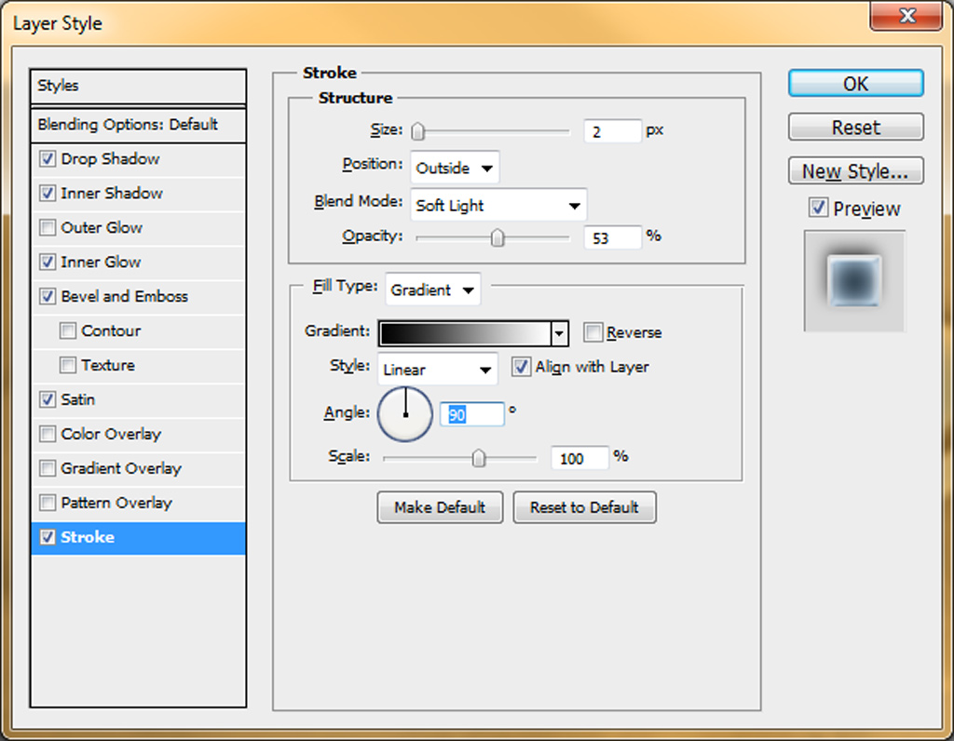Viewport: 954px width, 741px height.
Task: Open the Pattern Overlay settings label
Action: coord(116,503)
